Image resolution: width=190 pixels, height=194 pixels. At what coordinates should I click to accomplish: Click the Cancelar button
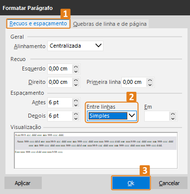pos(169,183)
